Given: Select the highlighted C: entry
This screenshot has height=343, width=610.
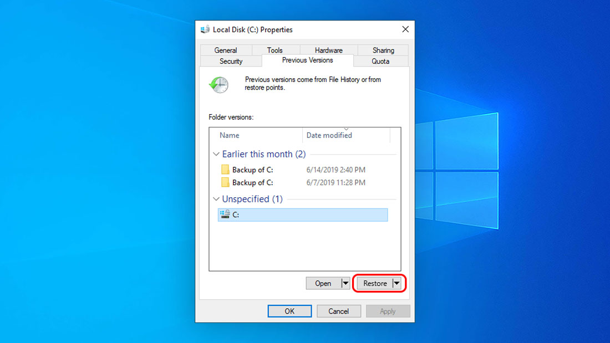Looking at the screenshot, I should [303, 214].
